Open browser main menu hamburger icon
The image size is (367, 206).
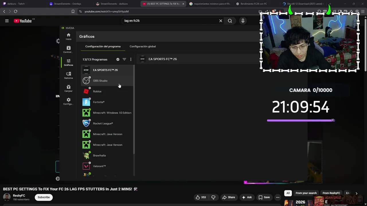tap(363, 11)
